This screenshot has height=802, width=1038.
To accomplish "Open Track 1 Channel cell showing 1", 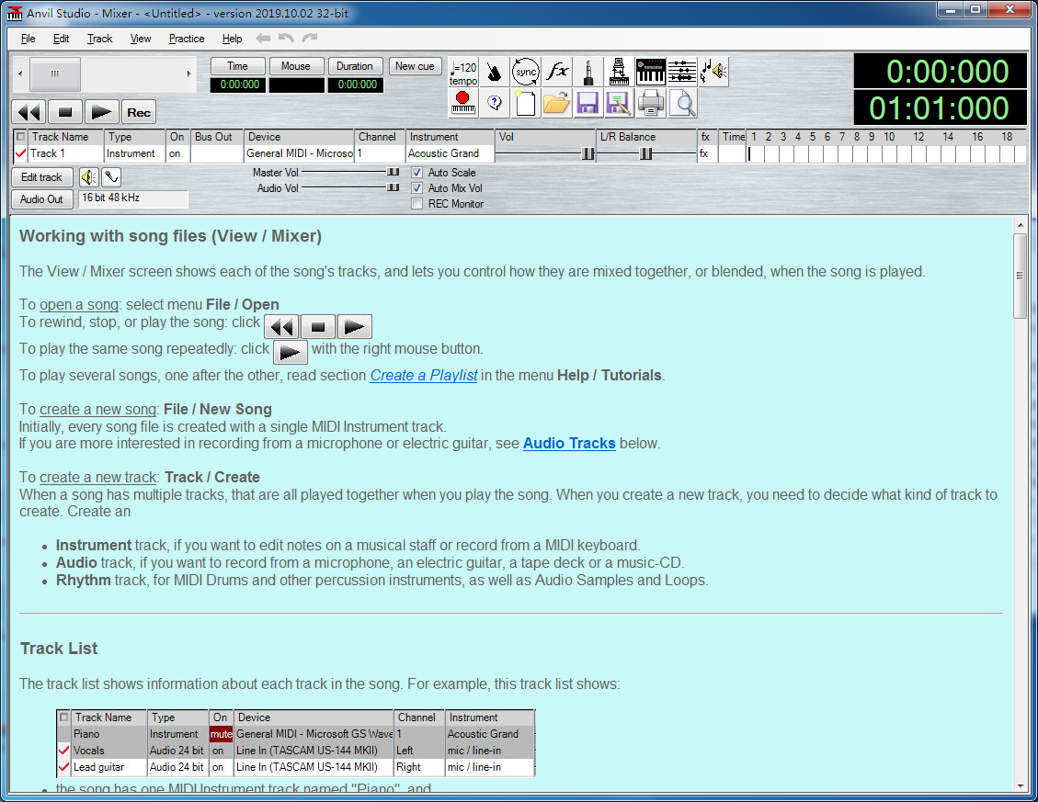I will point(380,153).
